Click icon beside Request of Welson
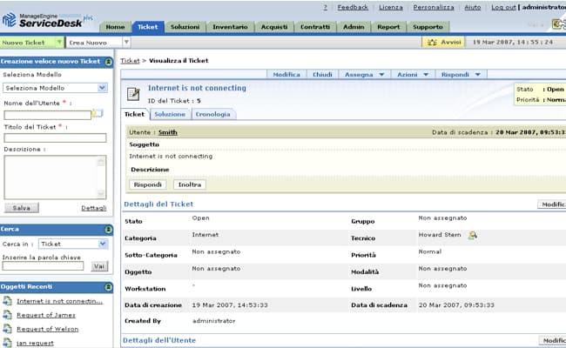This screenshot has height=348, width=566. click(x=7, y=329)
